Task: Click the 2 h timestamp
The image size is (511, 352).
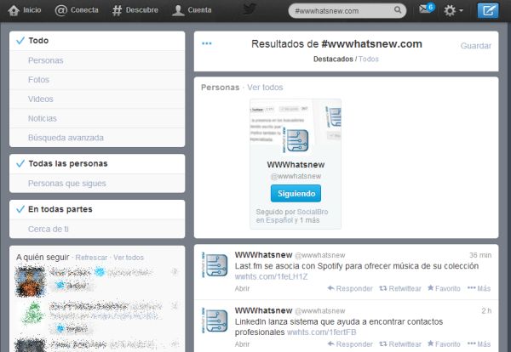Action: [486, 311]
